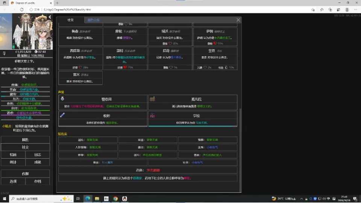
Task: Click the blue pen icon in the fame section
Action: click(62, 115)
